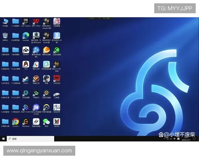Open the Windows Start menu

(x=3, y=139)
